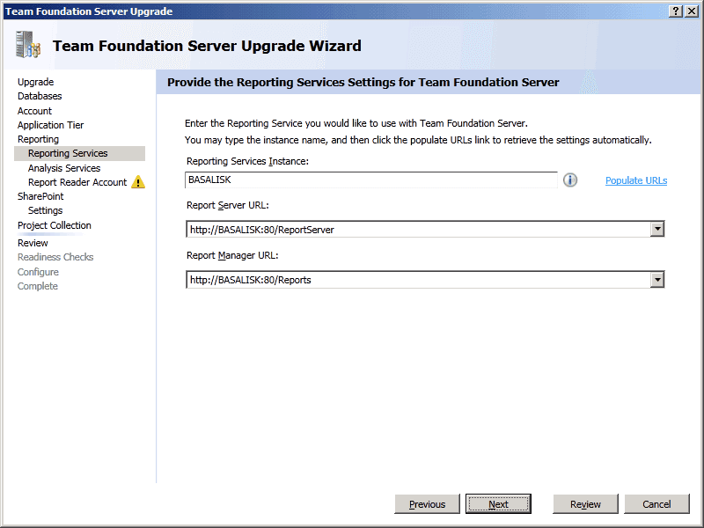
Task: Expand the Report Manager URL dropdown
Action: tap(656, 280)
